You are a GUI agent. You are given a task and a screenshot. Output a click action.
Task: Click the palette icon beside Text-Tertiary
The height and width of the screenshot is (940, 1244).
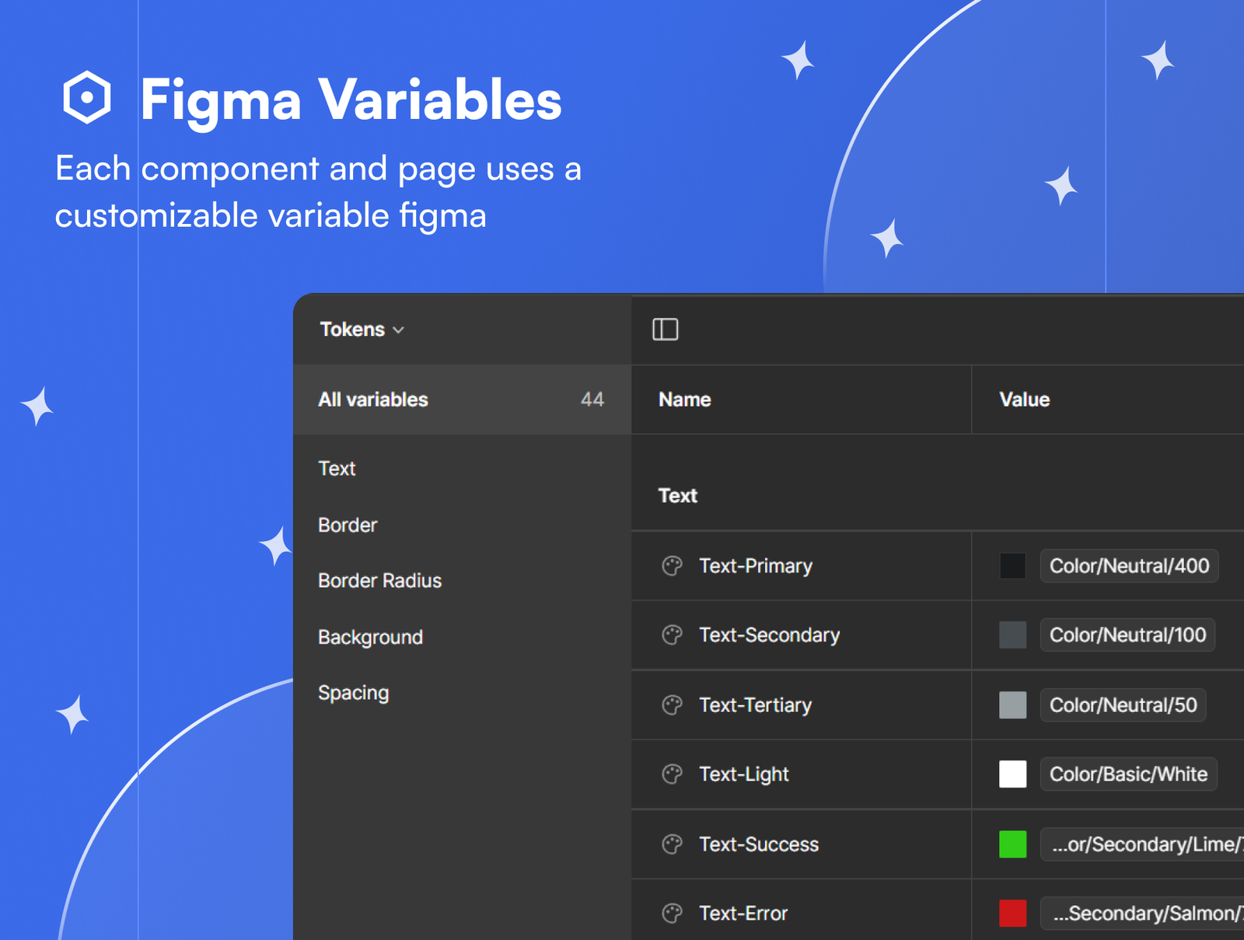click(x=672, y=705)
